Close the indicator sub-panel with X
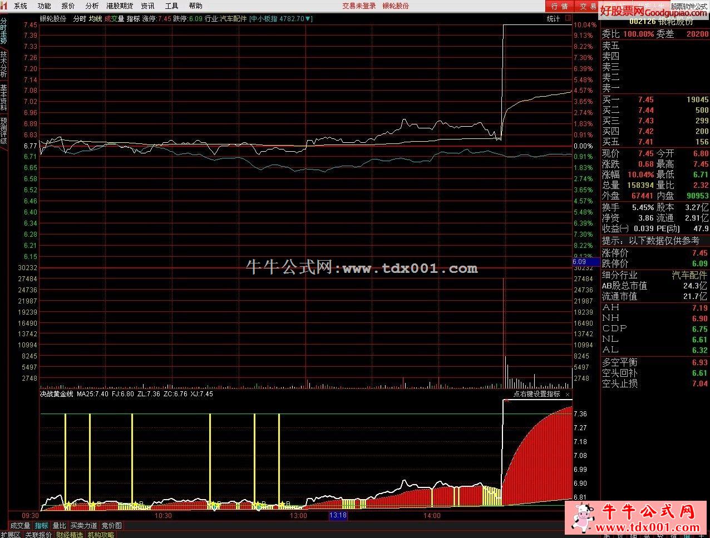This screenshot has width=710, height=538. (x=568, y=394)
